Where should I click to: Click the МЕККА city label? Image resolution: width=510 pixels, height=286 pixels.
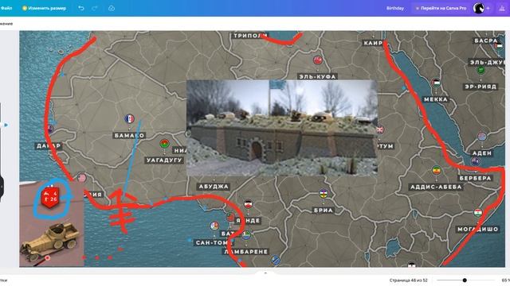pos(436,99)
